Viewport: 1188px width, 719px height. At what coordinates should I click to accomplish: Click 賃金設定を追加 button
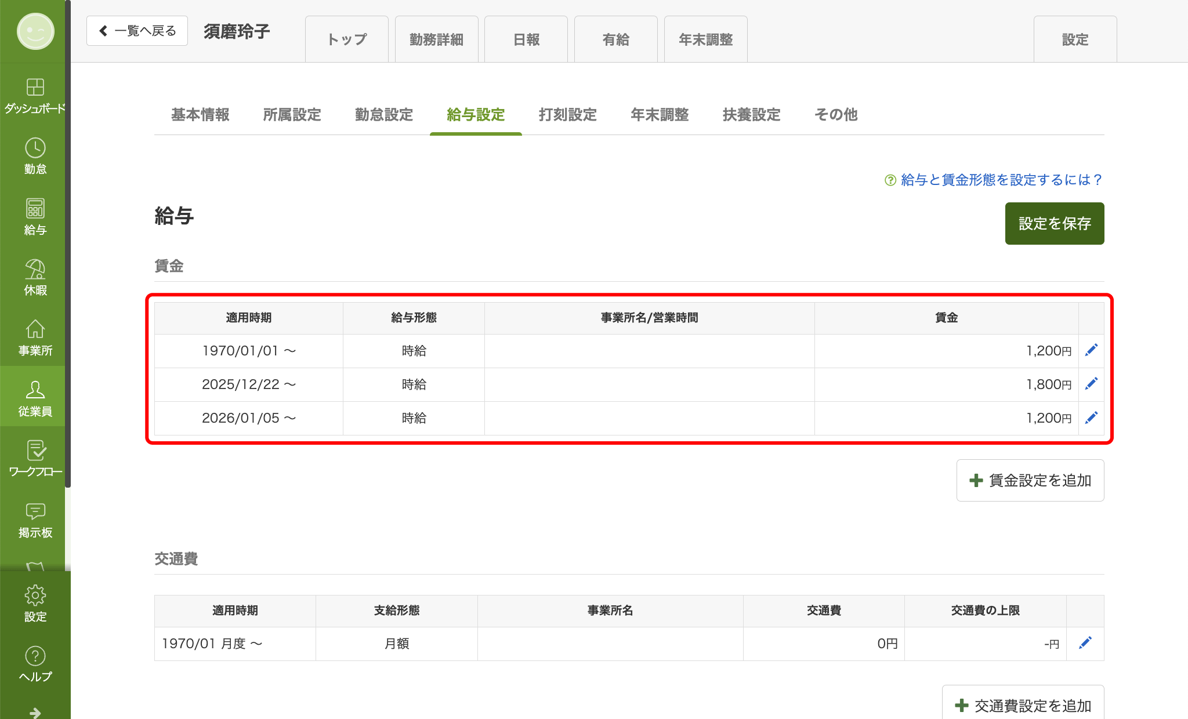pyautogui.click(x=1030, y=480)
